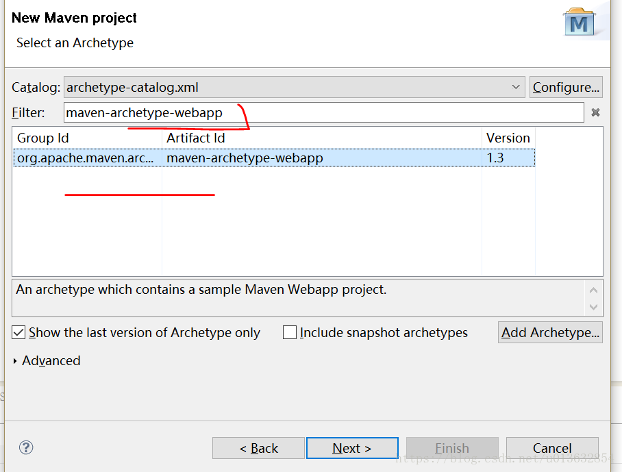622x472 pixels.
Task: Sort by the Version column header
Action: pyautogui.click(x=508, y=138)
